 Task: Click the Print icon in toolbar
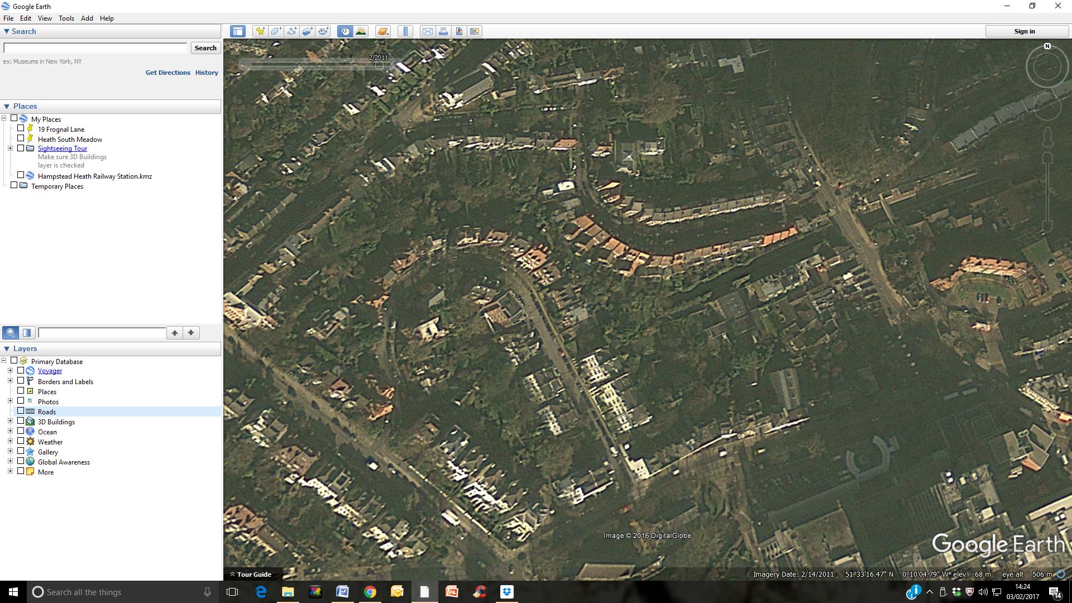pos(443,31)
